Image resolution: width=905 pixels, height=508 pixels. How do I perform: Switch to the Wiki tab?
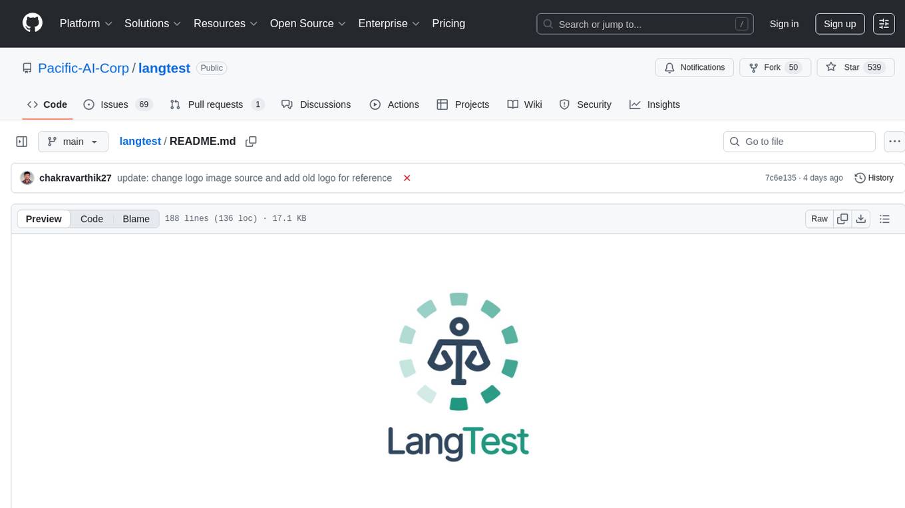click(x=524, y=104)
